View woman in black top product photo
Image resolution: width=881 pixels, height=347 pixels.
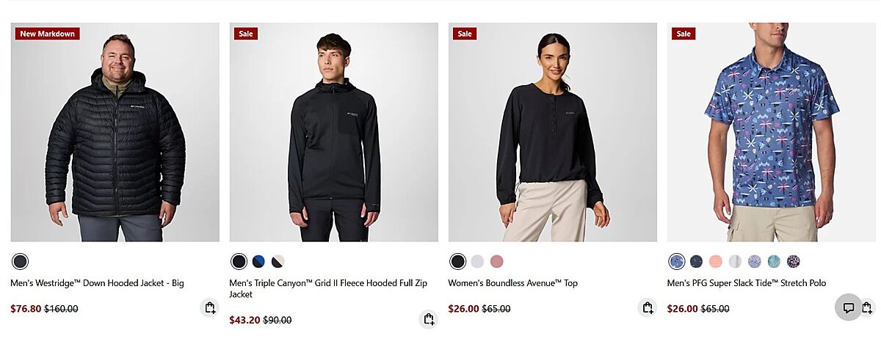click(x=552, y=132)
